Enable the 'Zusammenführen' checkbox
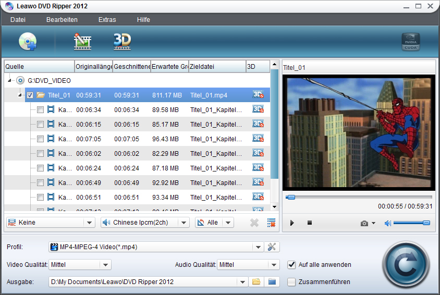Screen dimensions: 440x295 (x=291, y=282)
